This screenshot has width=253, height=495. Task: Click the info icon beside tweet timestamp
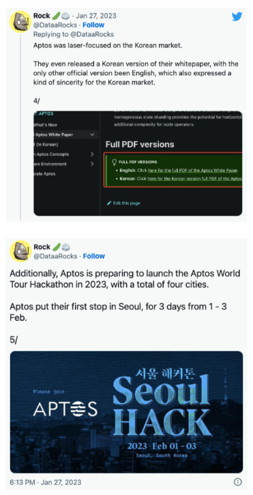pos(237,482)
